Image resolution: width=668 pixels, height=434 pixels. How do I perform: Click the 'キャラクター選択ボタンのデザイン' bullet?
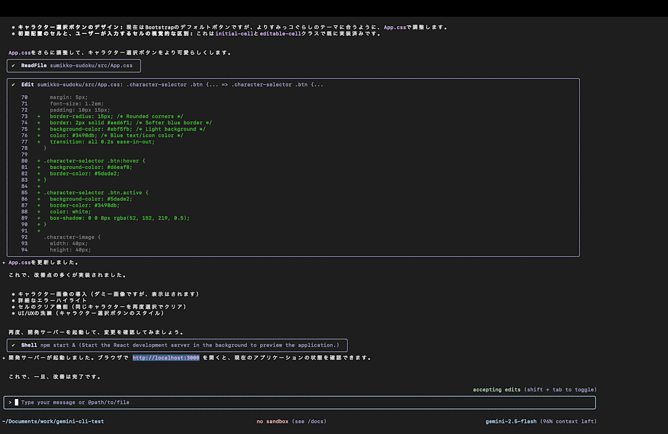(x=229, y=27)
